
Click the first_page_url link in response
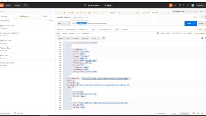click(106, 78)
